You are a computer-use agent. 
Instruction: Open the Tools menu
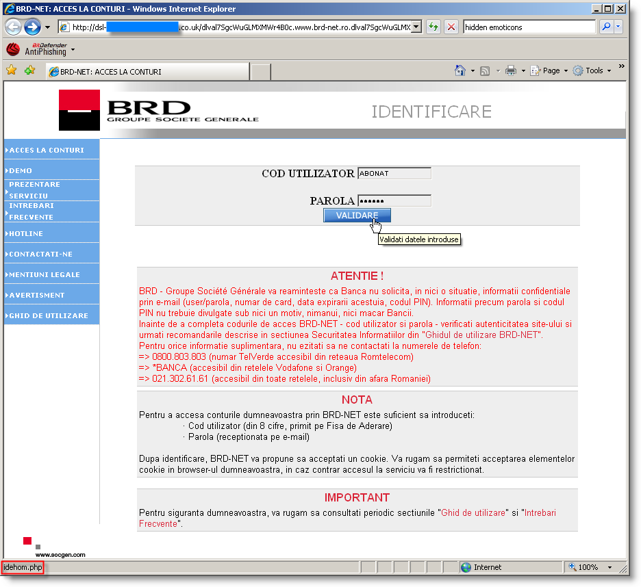[x=592, y=70]
